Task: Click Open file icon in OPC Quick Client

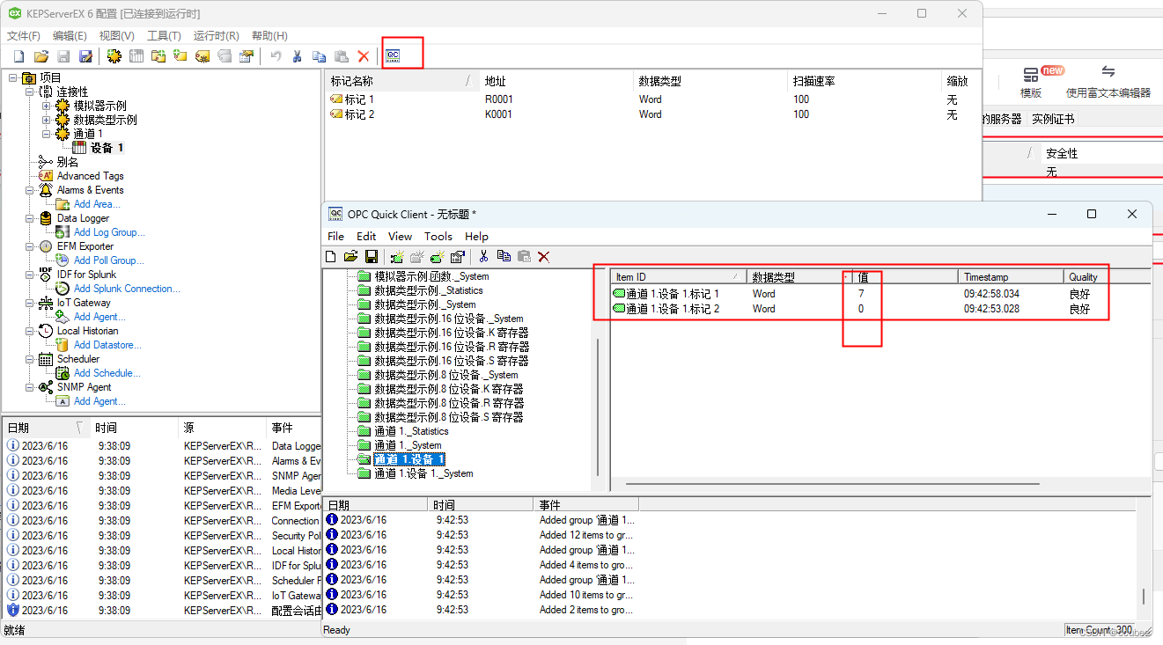Action: (x=350, y=257)
